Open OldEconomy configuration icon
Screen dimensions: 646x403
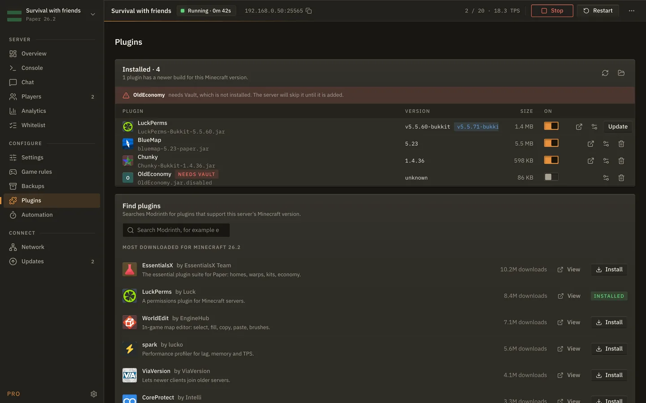606,178
